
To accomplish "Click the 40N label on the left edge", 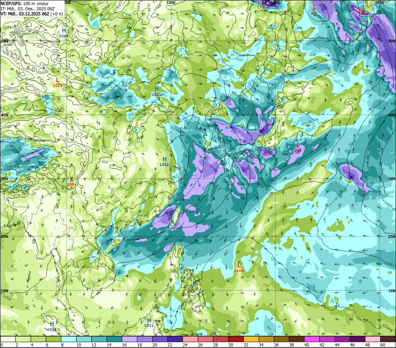I will pyautogui.click(x=4, y=115).
